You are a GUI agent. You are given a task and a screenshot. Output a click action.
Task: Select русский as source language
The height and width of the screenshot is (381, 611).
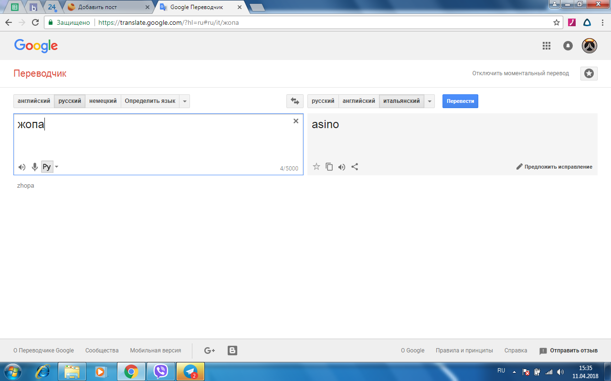tap(70, 101)
